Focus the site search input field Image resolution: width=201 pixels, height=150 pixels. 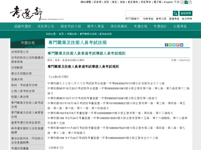(x=149, y=13)
